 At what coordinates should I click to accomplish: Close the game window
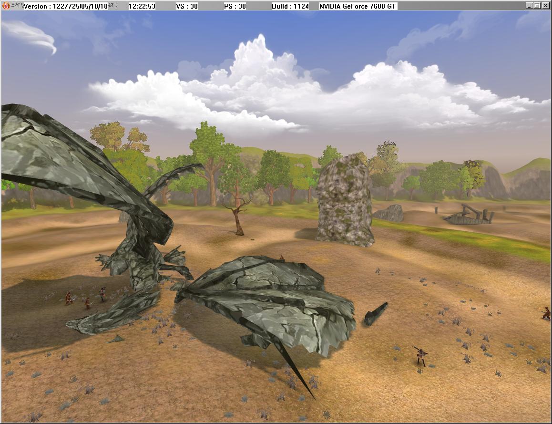pos(545,6)
